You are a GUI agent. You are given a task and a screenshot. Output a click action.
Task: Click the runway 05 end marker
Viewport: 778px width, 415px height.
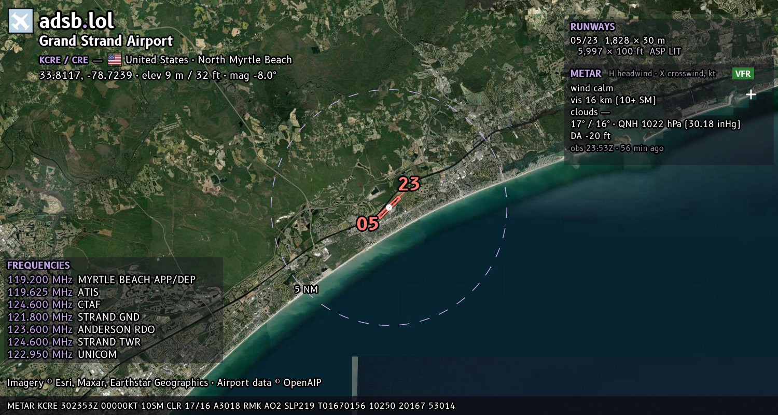click(x=368, y=224)
